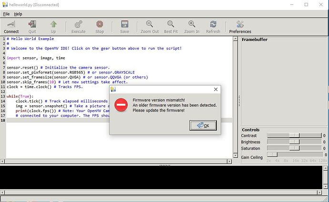The height and width of the screenshot is (202, 329).
Task: Click the 'Firmware version mismatch!' message text
Action: pyautogui.click(x=159, y=100)
